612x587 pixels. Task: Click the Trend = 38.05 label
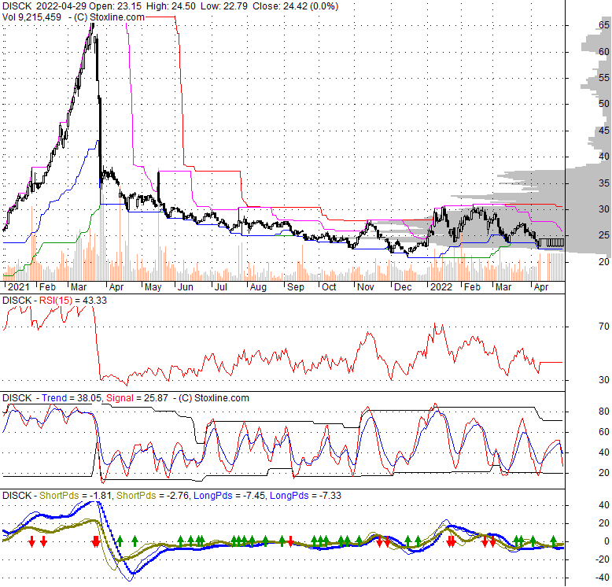point(72,398)
